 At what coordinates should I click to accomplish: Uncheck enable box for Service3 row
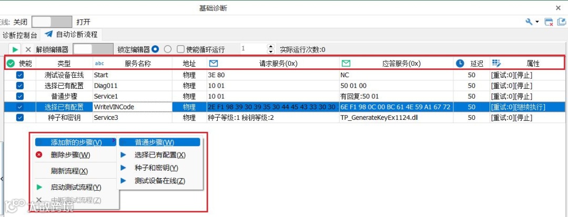(x=20, y=118)
